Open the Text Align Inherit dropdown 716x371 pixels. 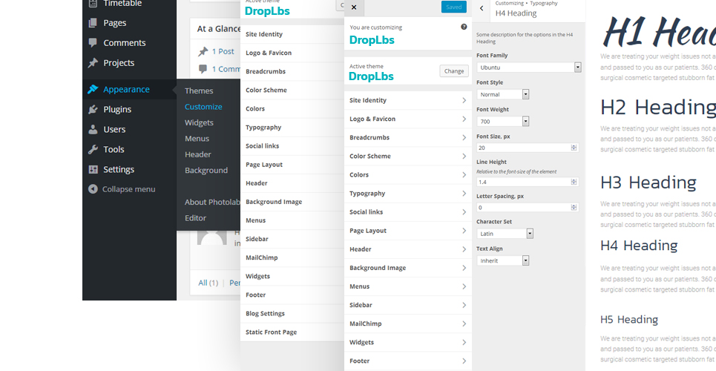tap(503, 260)
